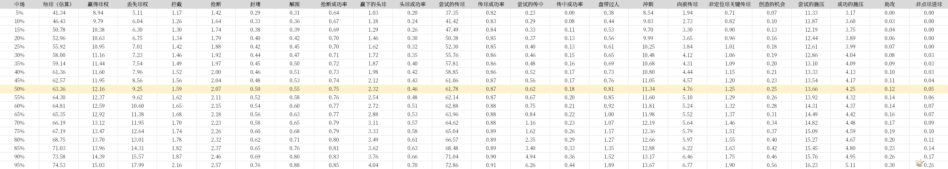948x169 pixels.
Task: Select the 63.36 cell in the 50% row
Action: tap(59, 89)
